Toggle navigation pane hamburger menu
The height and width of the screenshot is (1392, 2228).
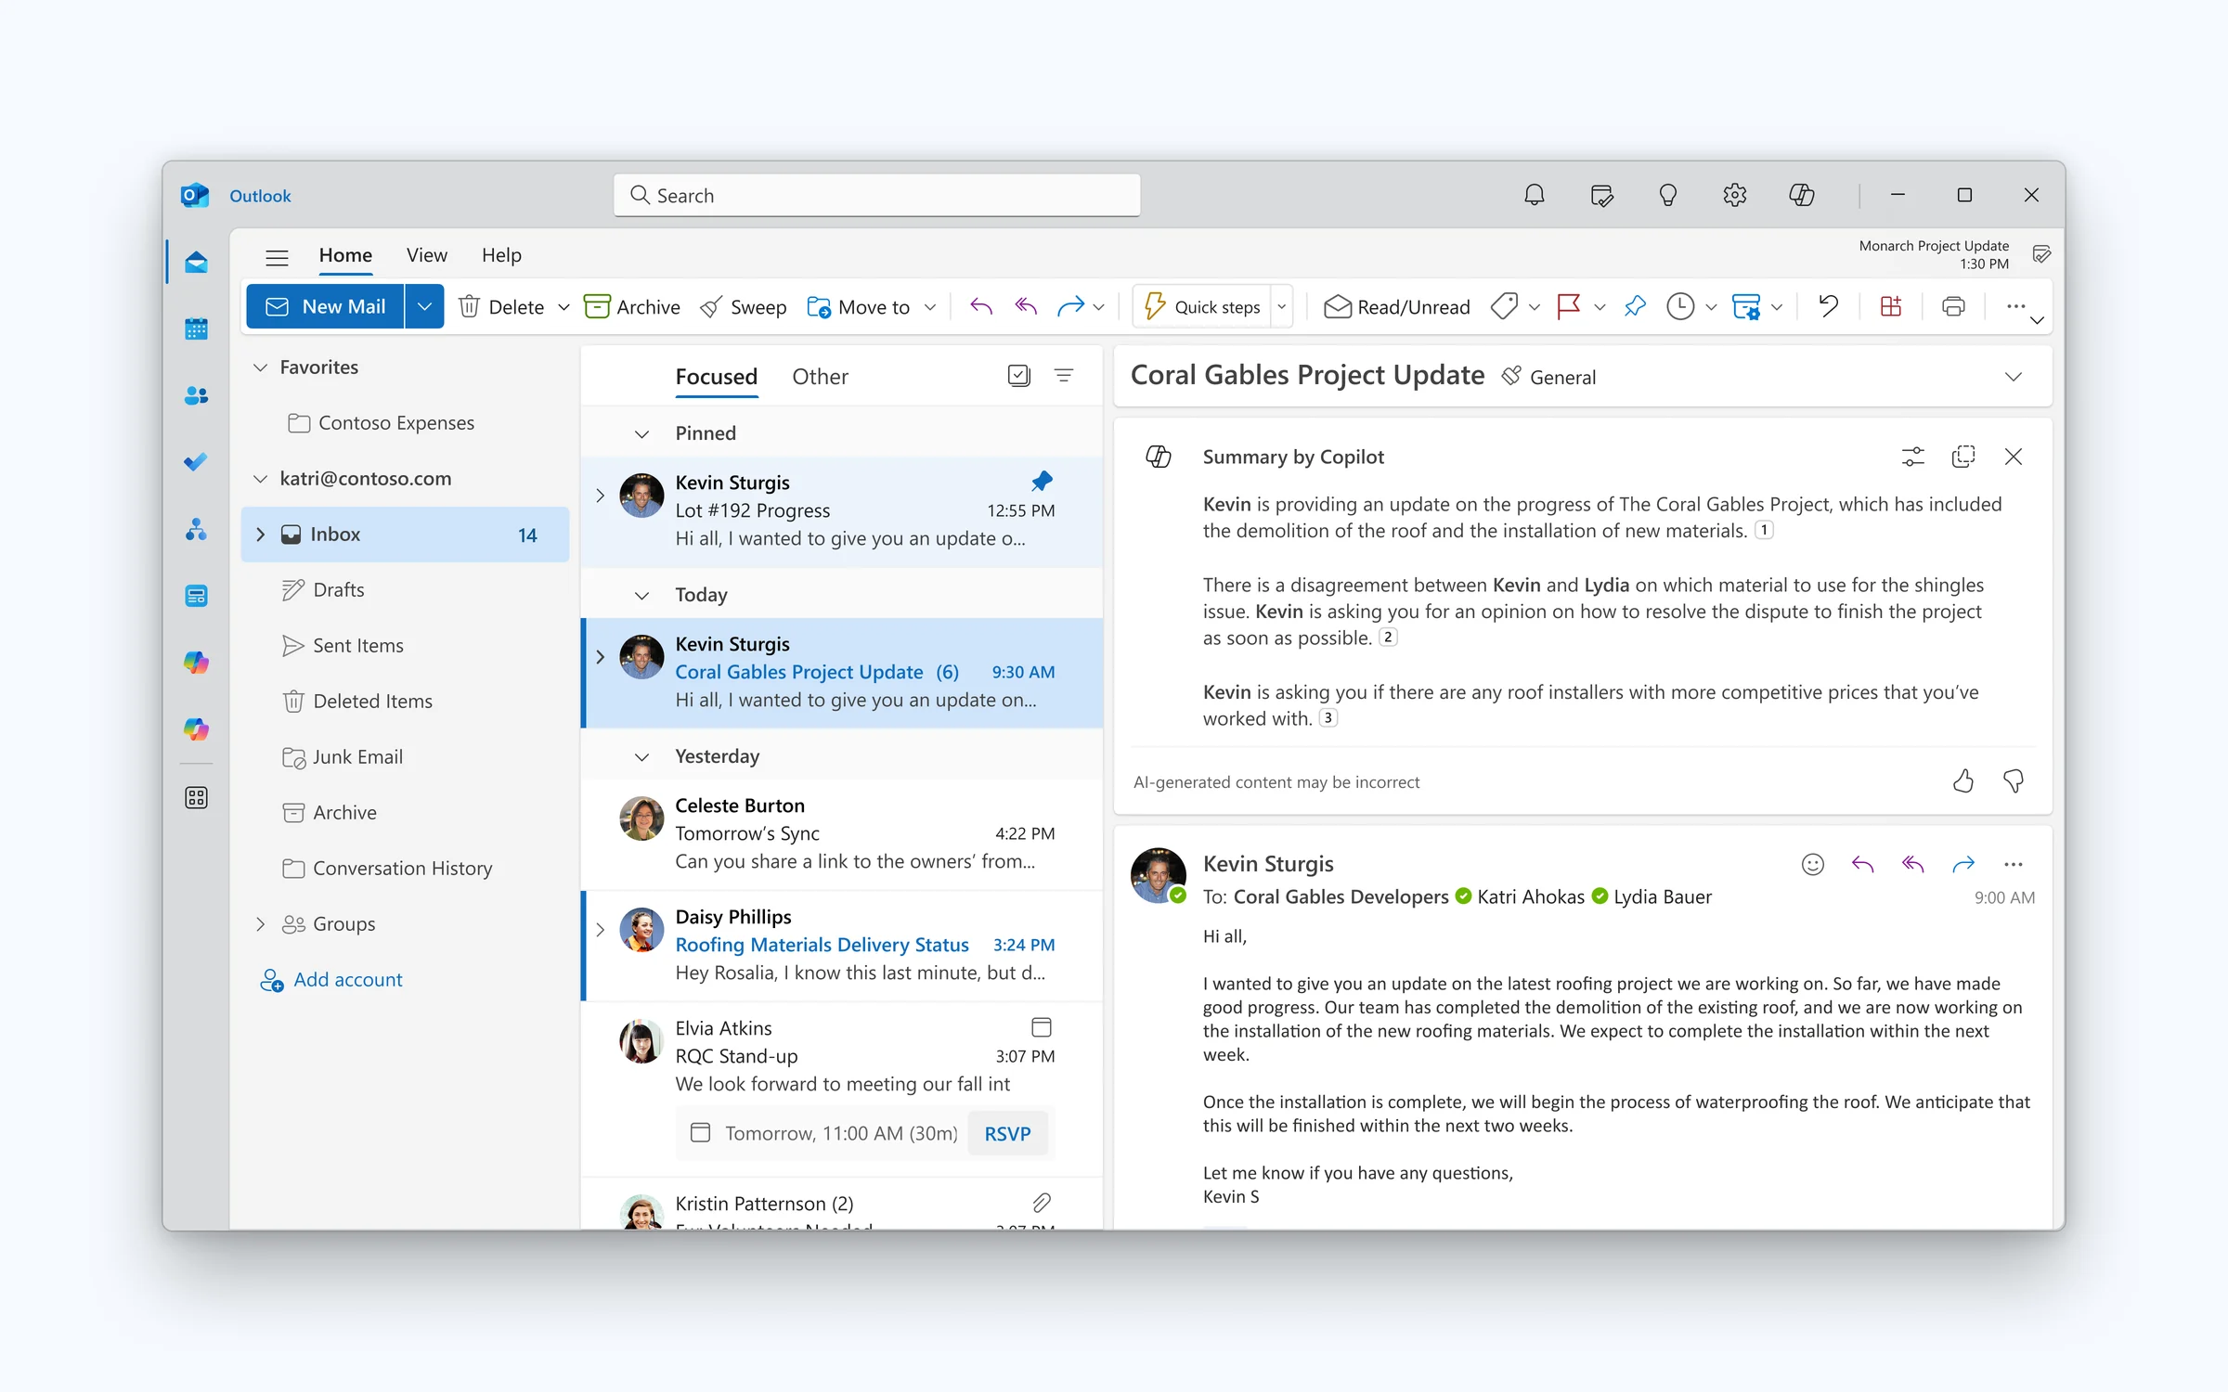pyautogui.click(x=277, y=257)
